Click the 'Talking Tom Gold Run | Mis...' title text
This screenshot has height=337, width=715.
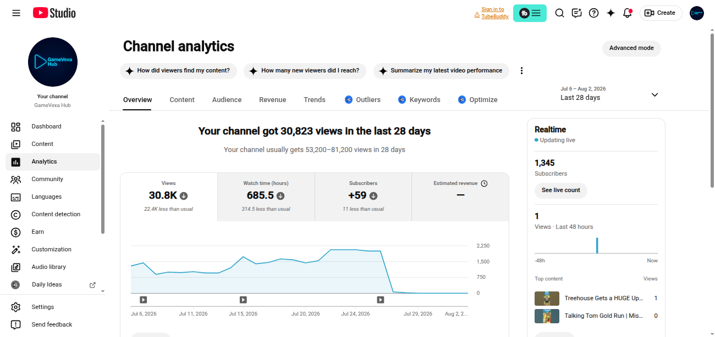(x=604, y=316)
